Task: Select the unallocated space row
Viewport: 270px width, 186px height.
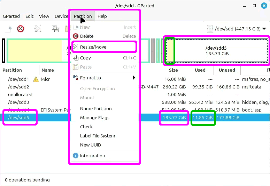Action: pos(20,95)
